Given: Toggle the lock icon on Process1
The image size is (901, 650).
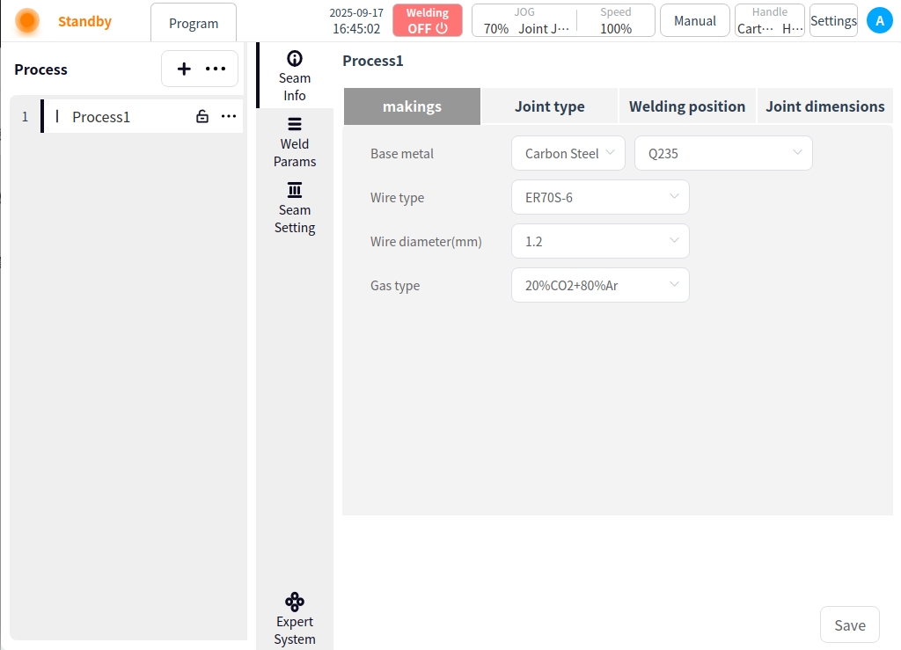Looking at the screenshot, I should [202, 117].
